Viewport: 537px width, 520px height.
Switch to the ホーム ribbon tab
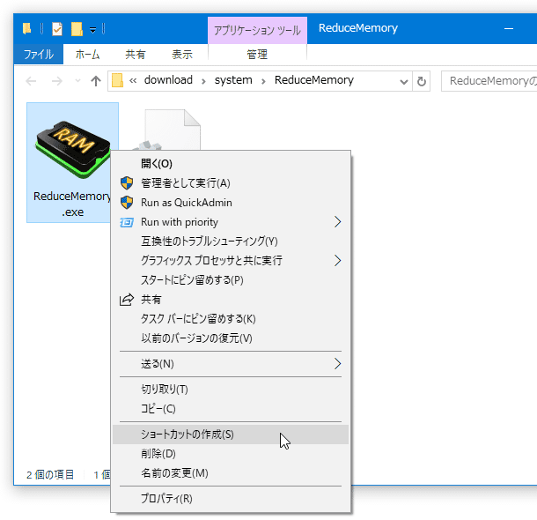[x=88, y=54]
